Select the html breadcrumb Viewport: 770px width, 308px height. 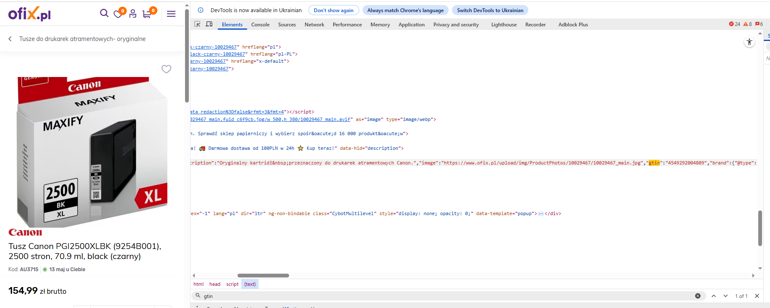pyautogui.click(x=198, y=284)
